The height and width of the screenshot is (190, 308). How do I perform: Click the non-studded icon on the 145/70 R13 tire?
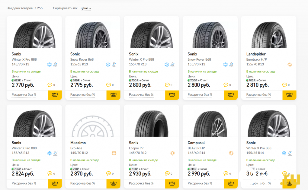tap(55, 65)
